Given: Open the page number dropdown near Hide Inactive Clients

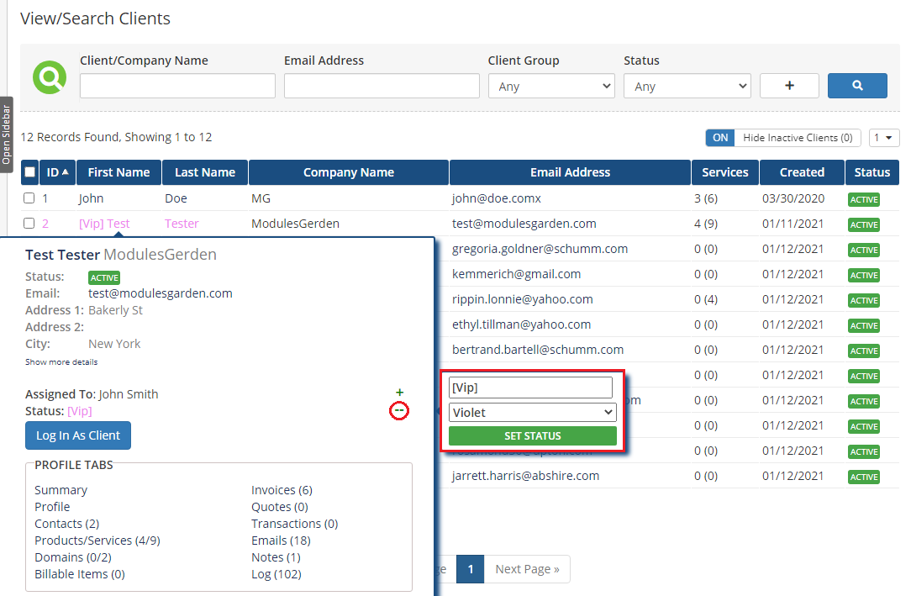Looking at the screenshot, I should point(884,138).
